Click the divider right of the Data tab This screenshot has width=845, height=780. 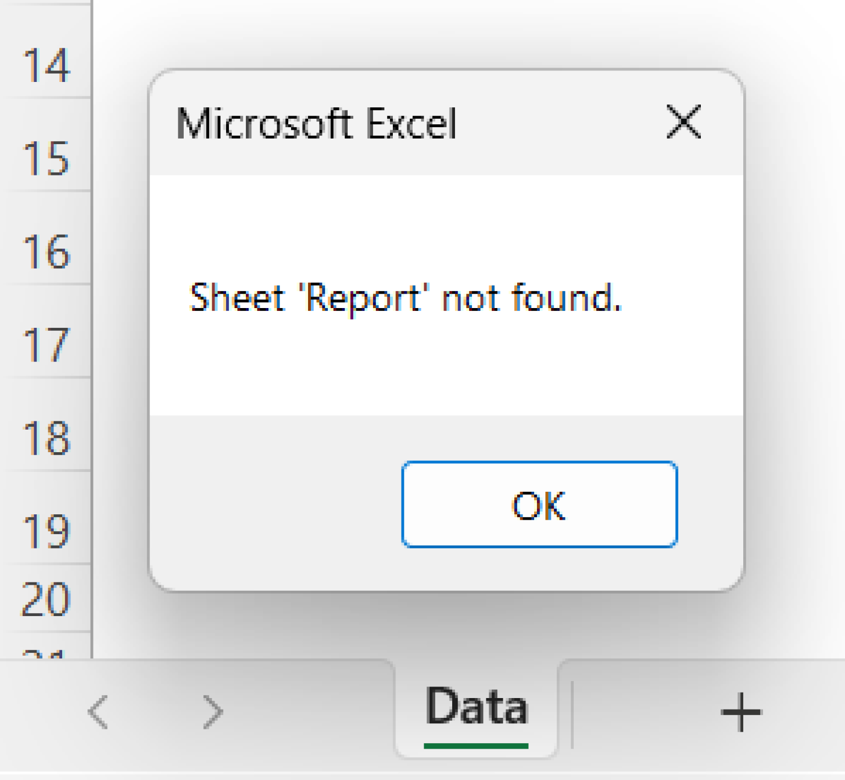[x=572, y=714]
